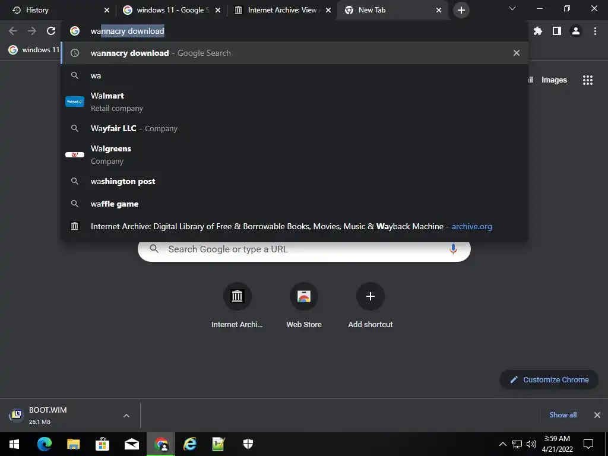
Task: Show hidden system tray icons
Action: point(502,444)
